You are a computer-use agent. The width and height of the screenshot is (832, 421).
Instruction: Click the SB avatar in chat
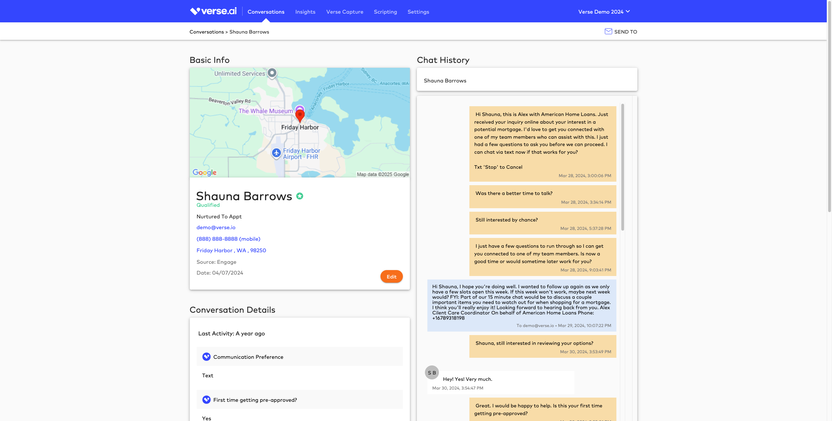[x=432, y=373]
